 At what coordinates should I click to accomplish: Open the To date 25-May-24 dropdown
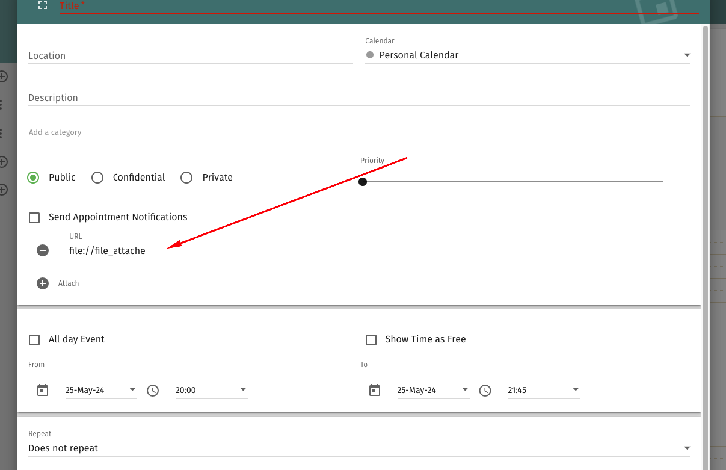click(432, 390)
